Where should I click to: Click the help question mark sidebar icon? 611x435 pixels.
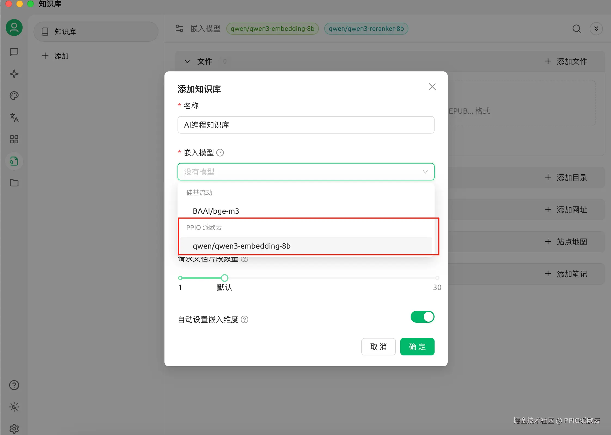(14, 385)
